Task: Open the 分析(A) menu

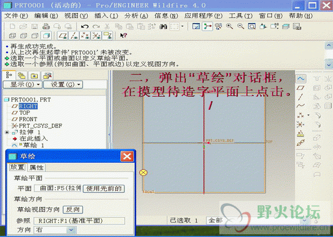Action: (x=136, y=16)
